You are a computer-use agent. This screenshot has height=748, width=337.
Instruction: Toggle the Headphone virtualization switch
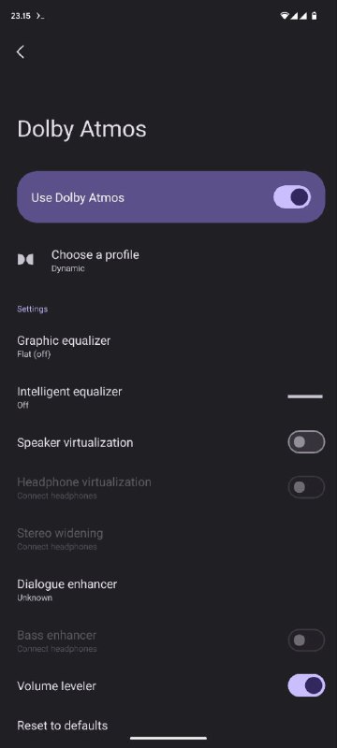coord(306,487)
